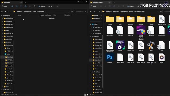Viewport: 170px width, 96px height.
Task: Go up one level in Downloads window
Action: (11, 11)
